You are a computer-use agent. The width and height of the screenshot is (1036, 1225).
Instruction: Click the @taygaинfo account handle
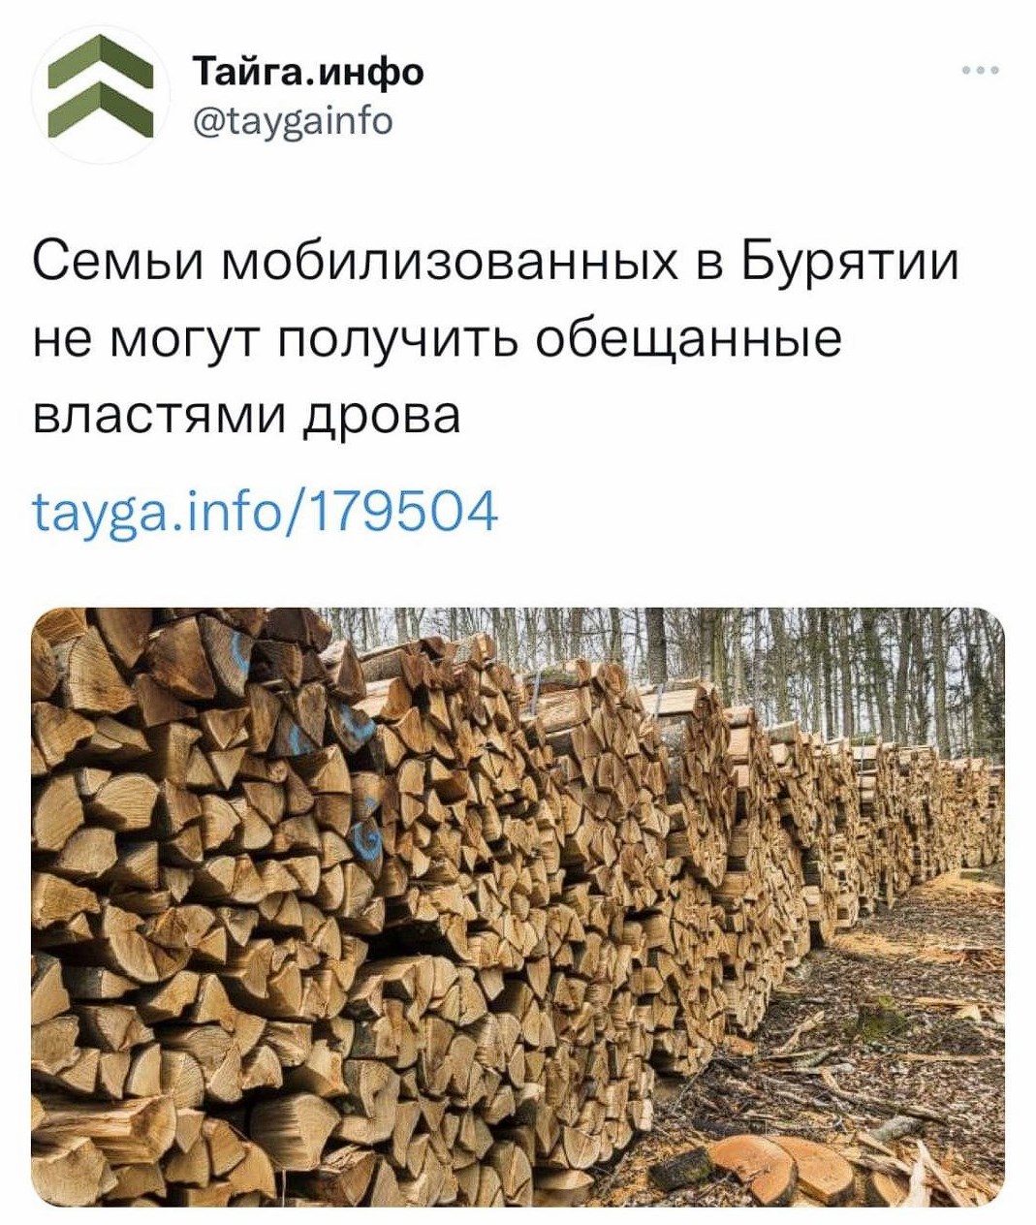coord(294,121)
